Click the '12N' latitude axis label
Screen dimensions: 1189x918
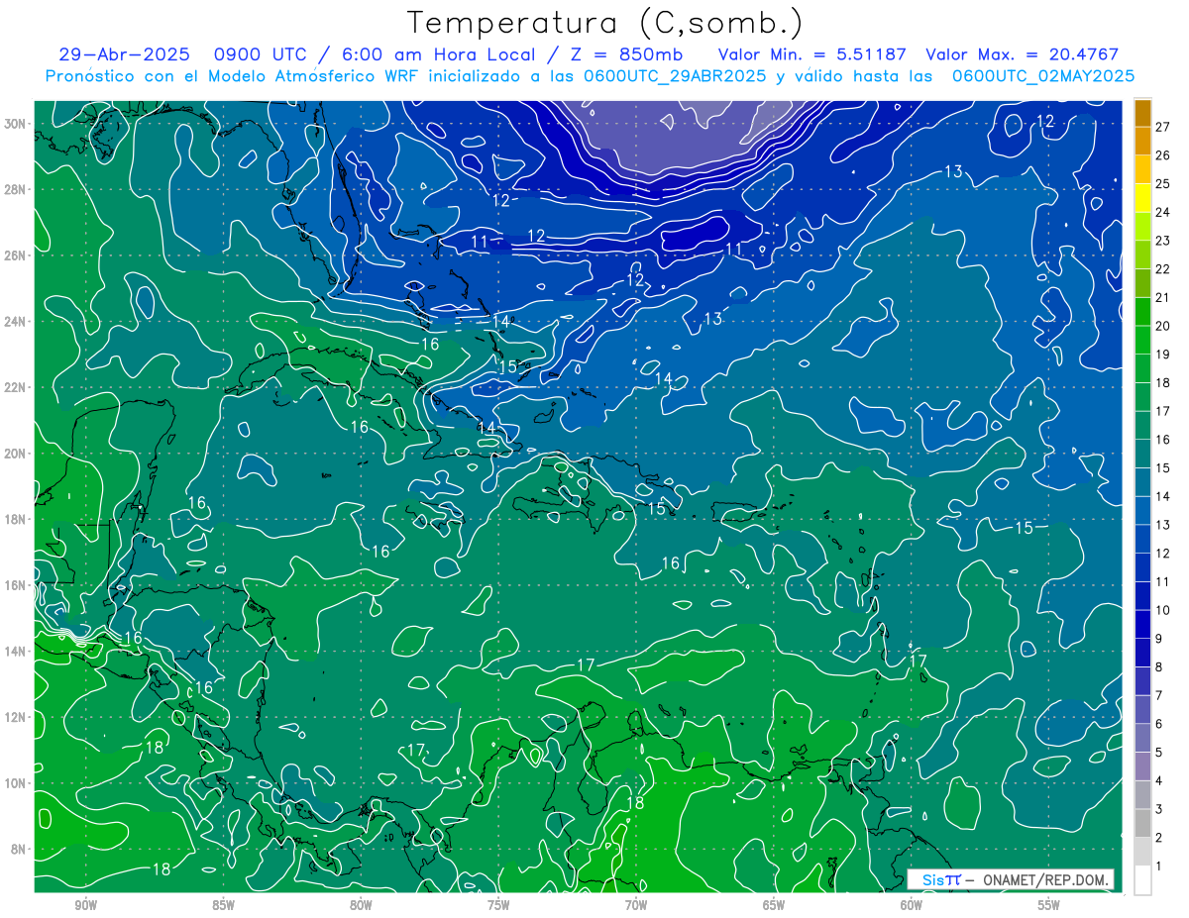click(15, 717)
